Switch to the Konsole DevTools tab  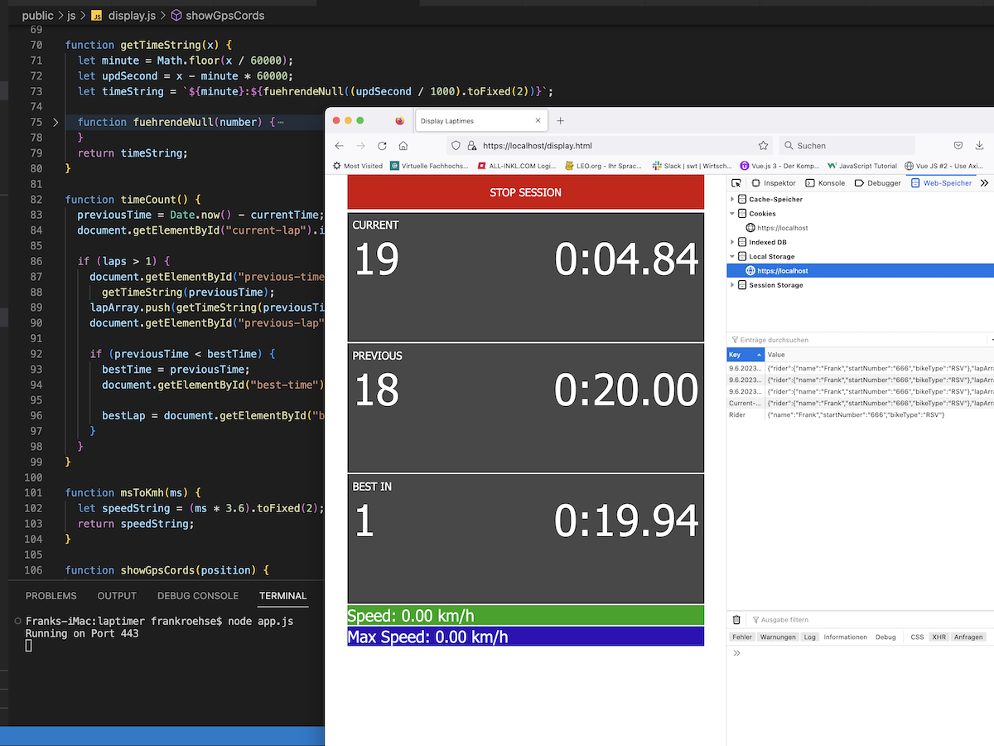click(826, 183)
